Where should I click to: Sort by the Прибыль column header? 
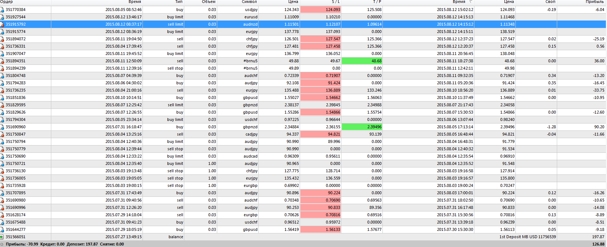595,2
